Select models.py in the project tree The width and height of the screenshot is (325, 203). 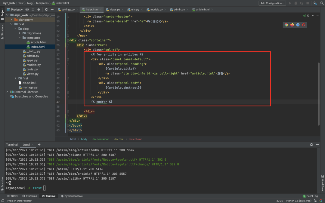pos(33,65)
